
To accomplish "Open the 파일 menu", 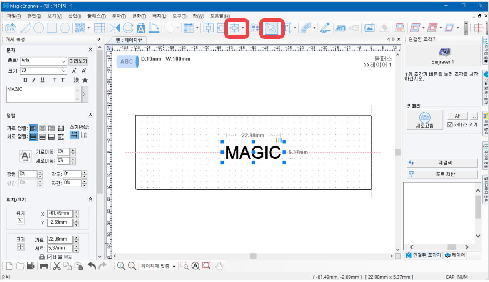I will tap(14, 16).
